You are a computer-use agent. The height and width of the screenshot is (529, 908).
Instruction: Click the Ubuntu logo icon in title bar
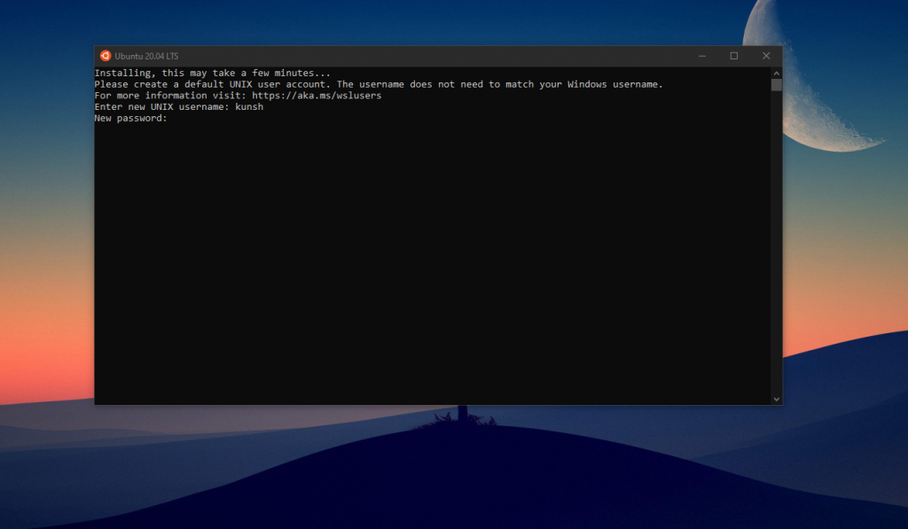(x=105, y=56)
